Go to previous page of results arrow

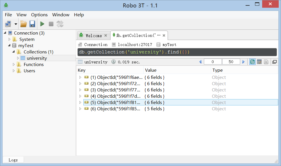[200, 62]
